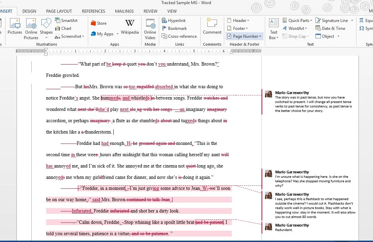Open the Office Store

[99, 23]
